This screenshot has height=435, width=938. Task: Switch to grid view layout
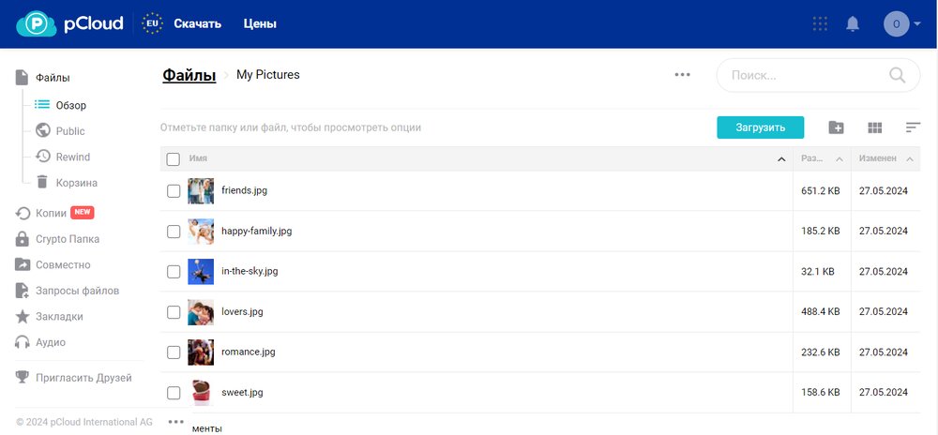(x=875, y=127)
